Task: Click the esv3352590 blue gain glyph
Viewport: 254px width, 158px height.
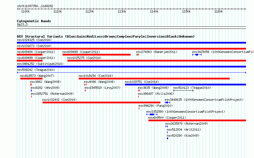Action: (x=152, y=114)
